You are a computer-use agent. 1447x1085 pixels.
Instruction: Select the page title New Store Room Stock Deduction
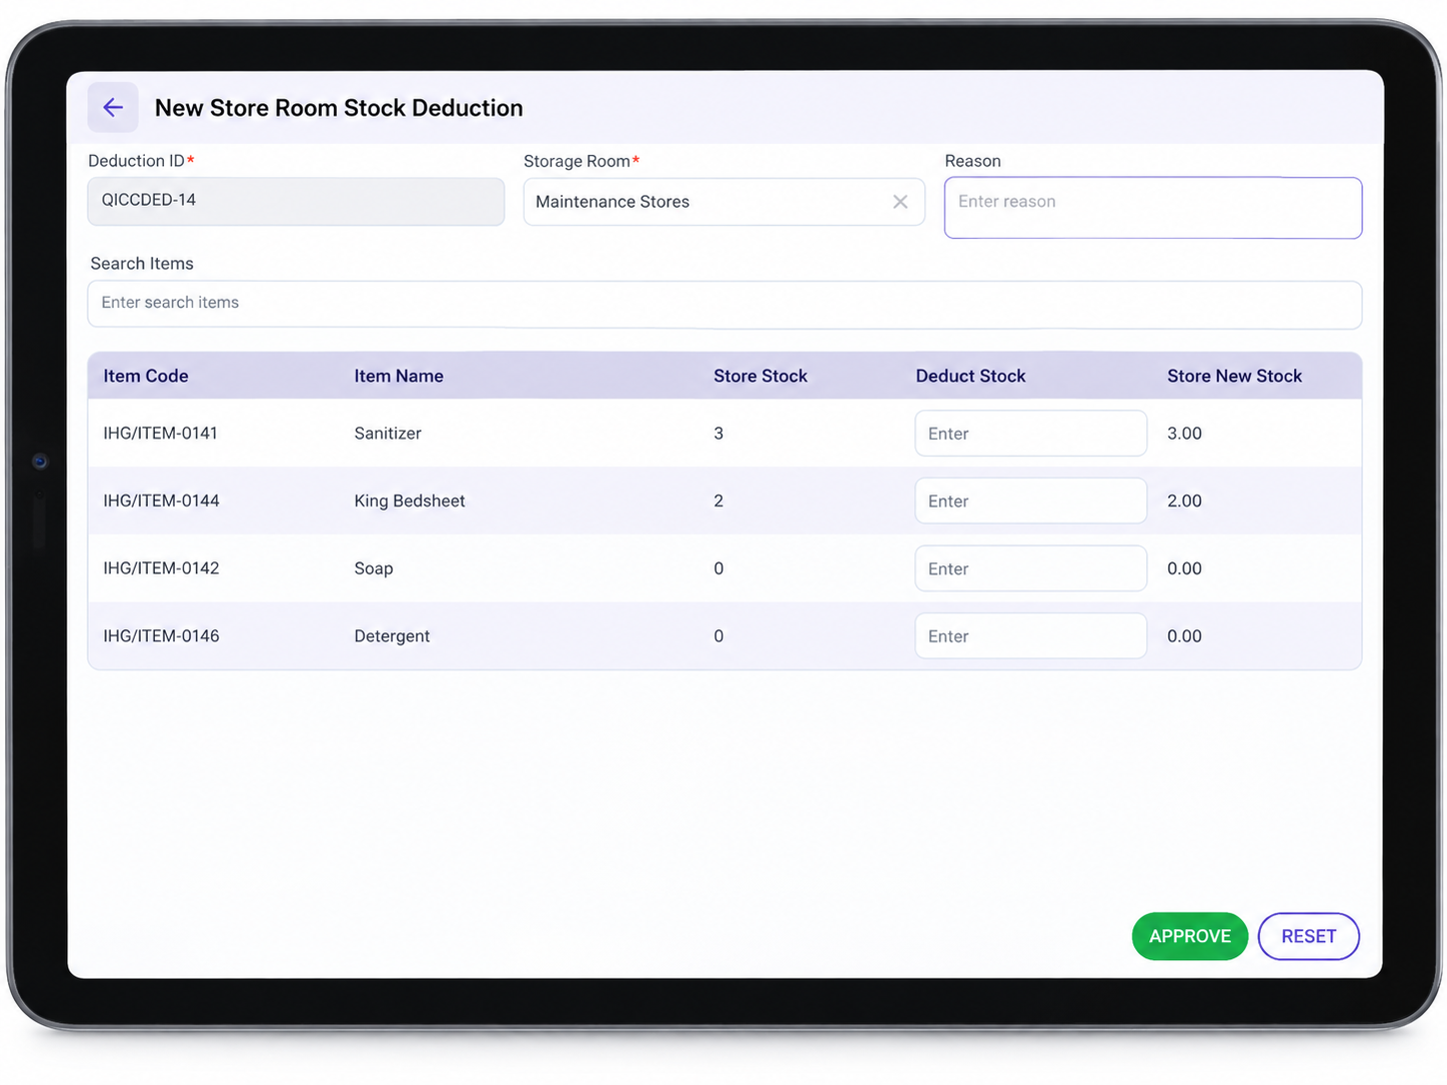339,108
